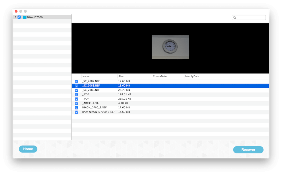Go back with the Home button
282x175 pixels.
pyautogui.click(x=28, y=149)
